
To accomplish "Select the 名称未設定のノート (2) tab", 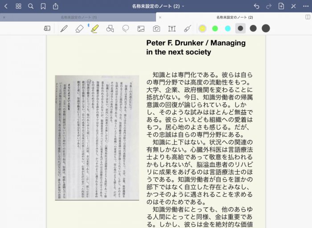I will 234,17.
